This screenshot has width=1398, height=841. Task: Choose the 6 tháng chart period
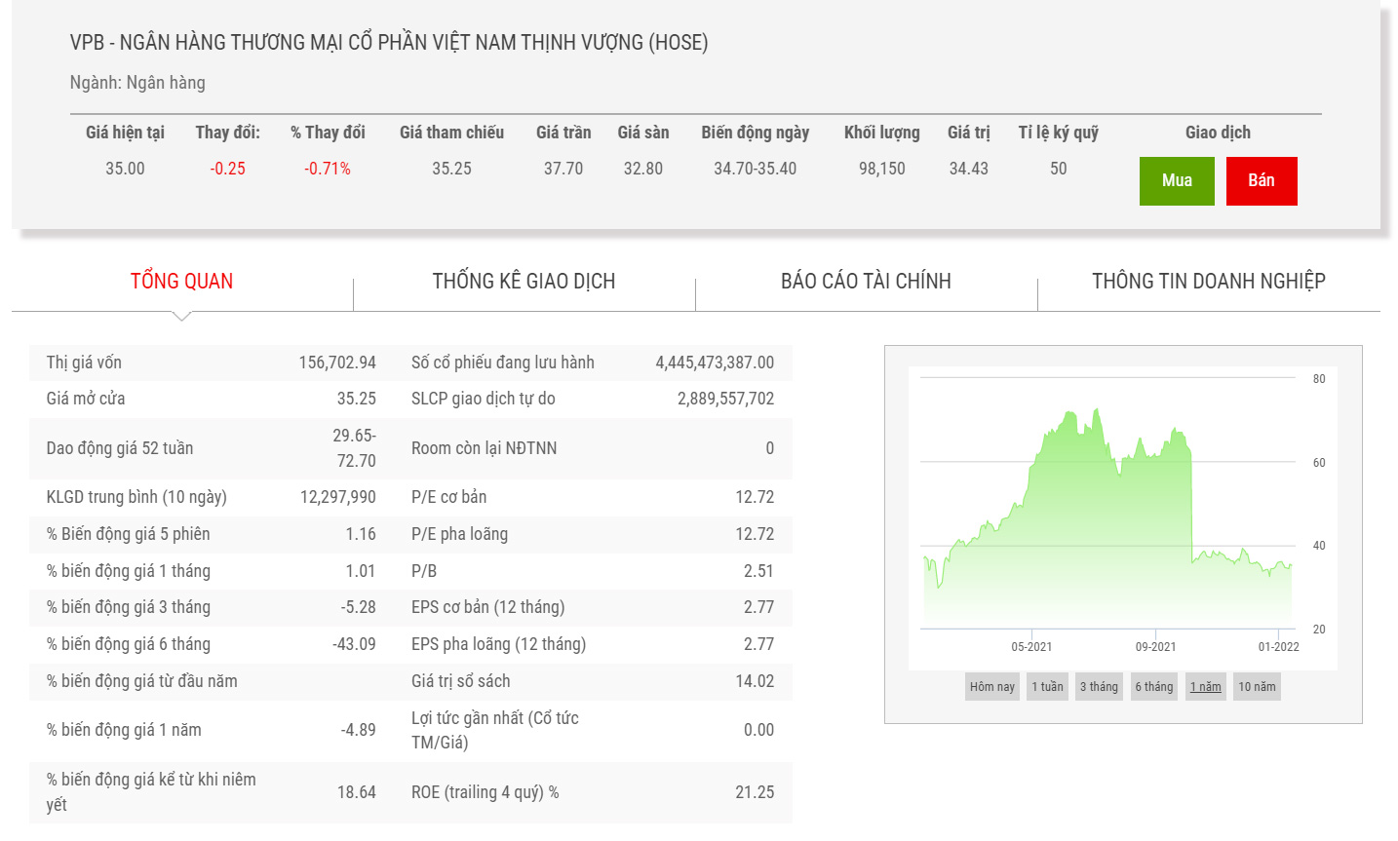[x=1153, y=687]
